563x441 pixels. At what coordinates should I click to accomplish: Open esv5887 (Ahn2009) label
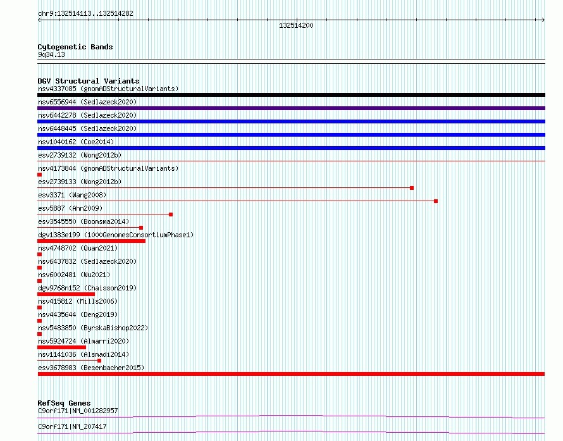pos(70,208)
